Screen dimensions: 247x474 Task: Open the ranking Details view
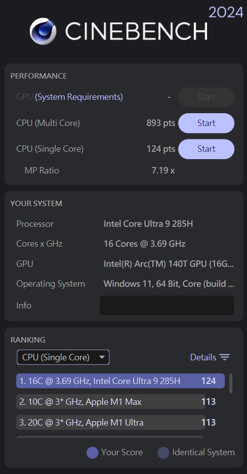pyautogui.click(x=210, y=357)
